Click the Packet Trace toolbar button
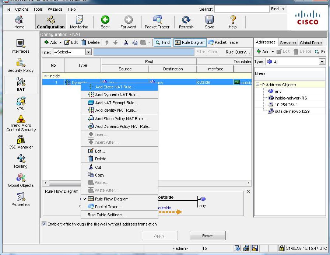This screenshot has height=255, width=330. tap(223, 42)
